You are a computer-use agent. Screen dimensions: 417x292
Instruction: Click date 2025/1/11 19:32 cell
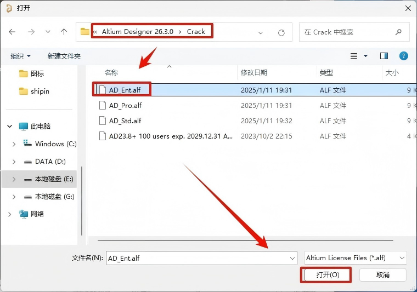(267, 121)
